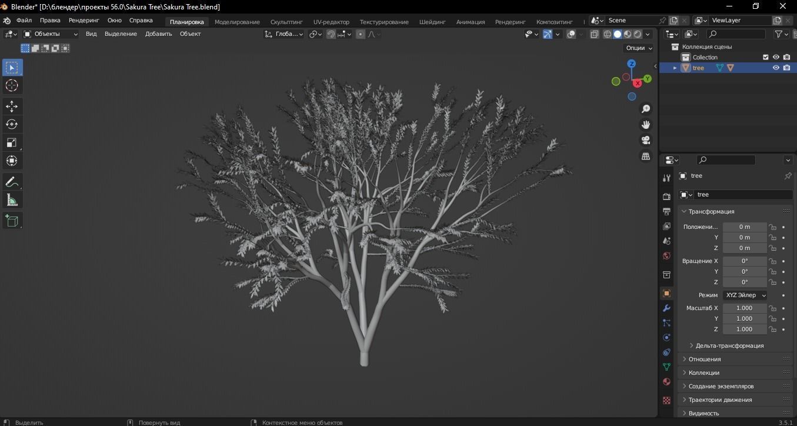Image resolution: width=797 pixels, height=426 pixels.
Task: Expand the Дельта-трансформация panel
Action: pos(729,345)
